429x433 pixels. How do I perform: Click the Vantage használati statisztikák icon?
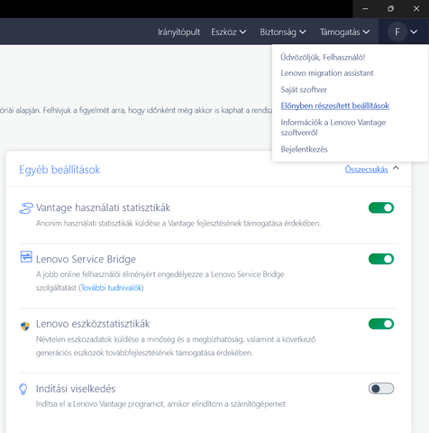(x=26, y=208)
